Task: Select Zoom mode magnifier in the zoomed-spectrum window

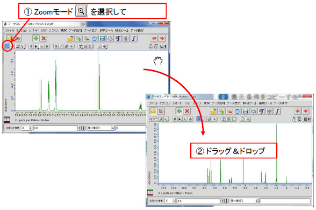Action: coord(7,46)
